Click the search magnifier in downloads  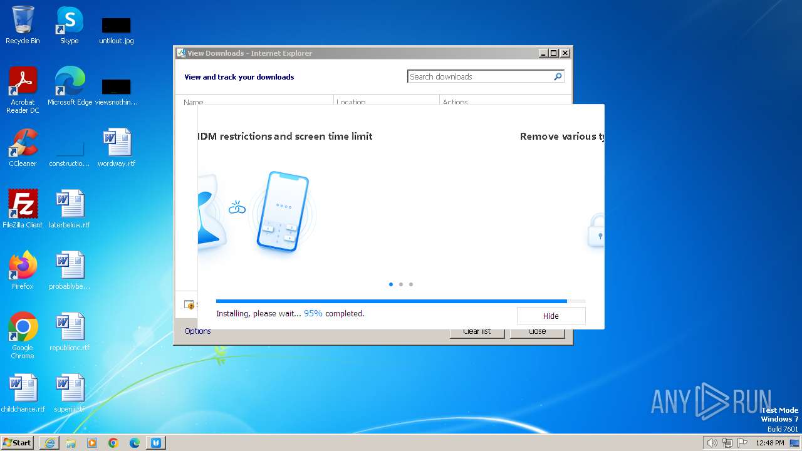point(558,76)
